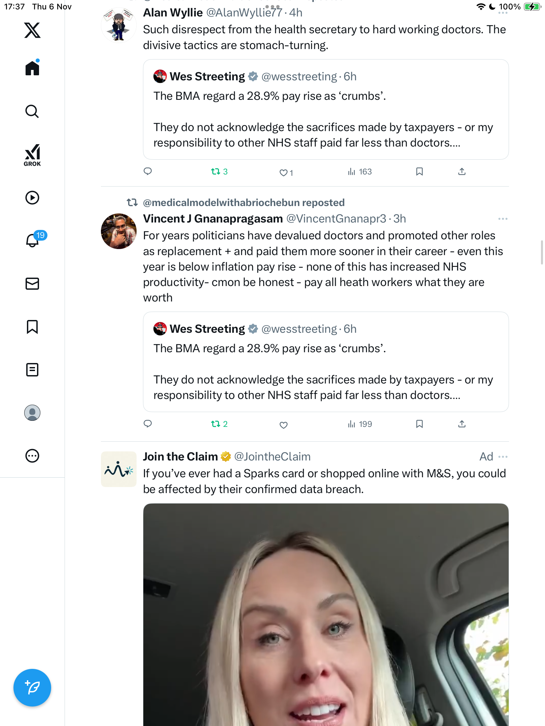This screenshot has height=726, width=545.
Task: Open the search page
Action: click(x=32, y=112)
